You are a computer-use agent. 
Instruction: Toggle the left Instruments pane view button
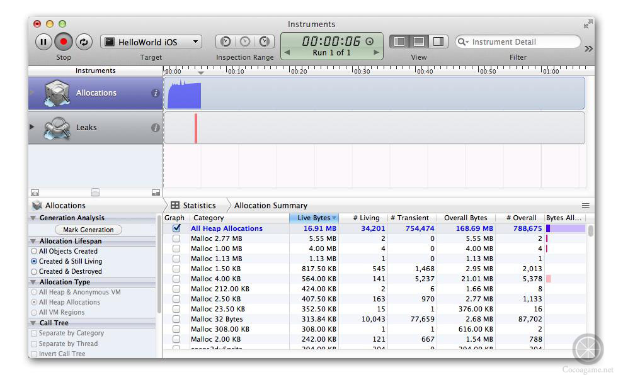[x=399, y=42]
